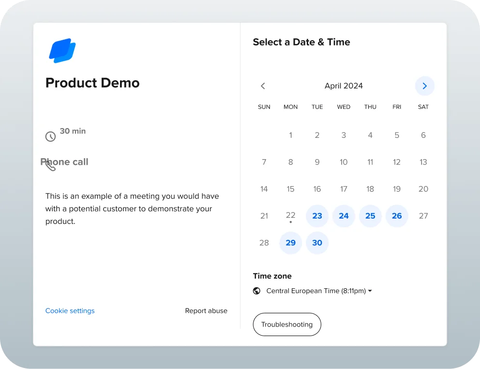
Task: Report abuse for this booking page
Action: point(206,310)
